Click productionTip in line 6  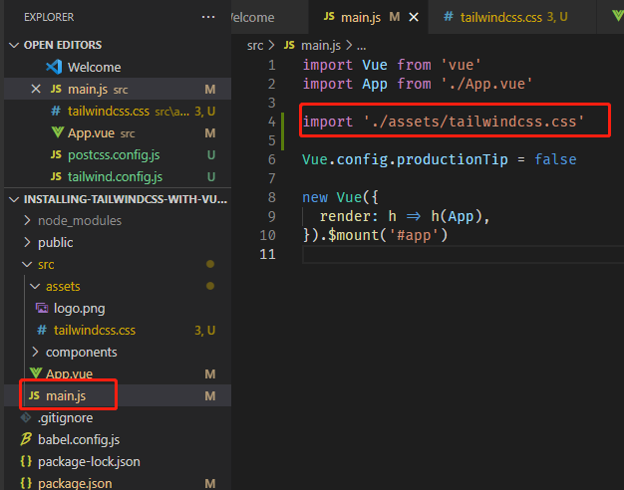(x=453, y=160)
